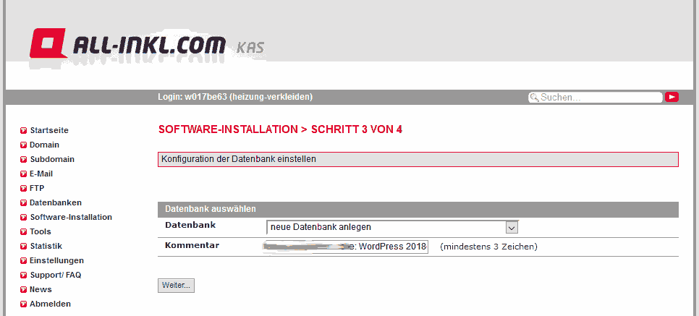This screenshot has height=316, width=699.
Task: Click the red arrow icon beside Tools
Action: pos(24,232)
